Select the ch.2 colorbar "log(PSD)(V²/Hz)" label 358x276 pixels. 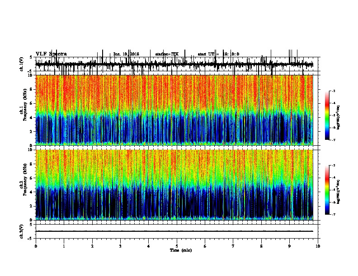[338, 192]
